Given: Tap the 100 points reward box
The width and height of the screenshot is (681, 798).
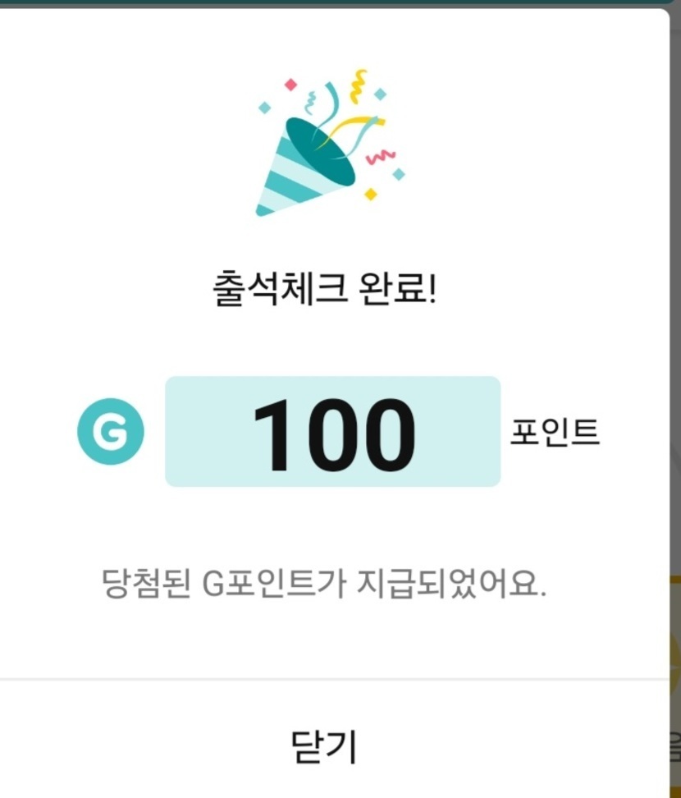Looking at the screenshot, I should pyautogui.click(x=332, y=431).
